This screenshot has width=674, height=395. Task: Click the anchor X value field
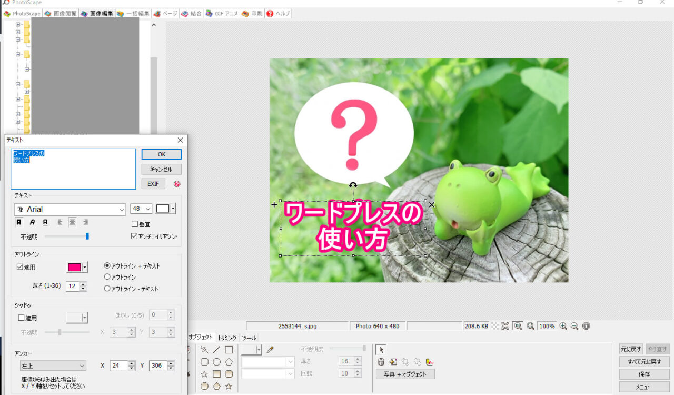point(119,366)
